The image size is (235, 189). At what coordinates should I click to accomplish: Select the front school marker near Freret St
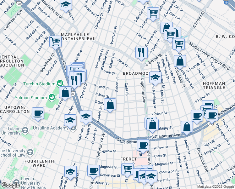[151, 177]
